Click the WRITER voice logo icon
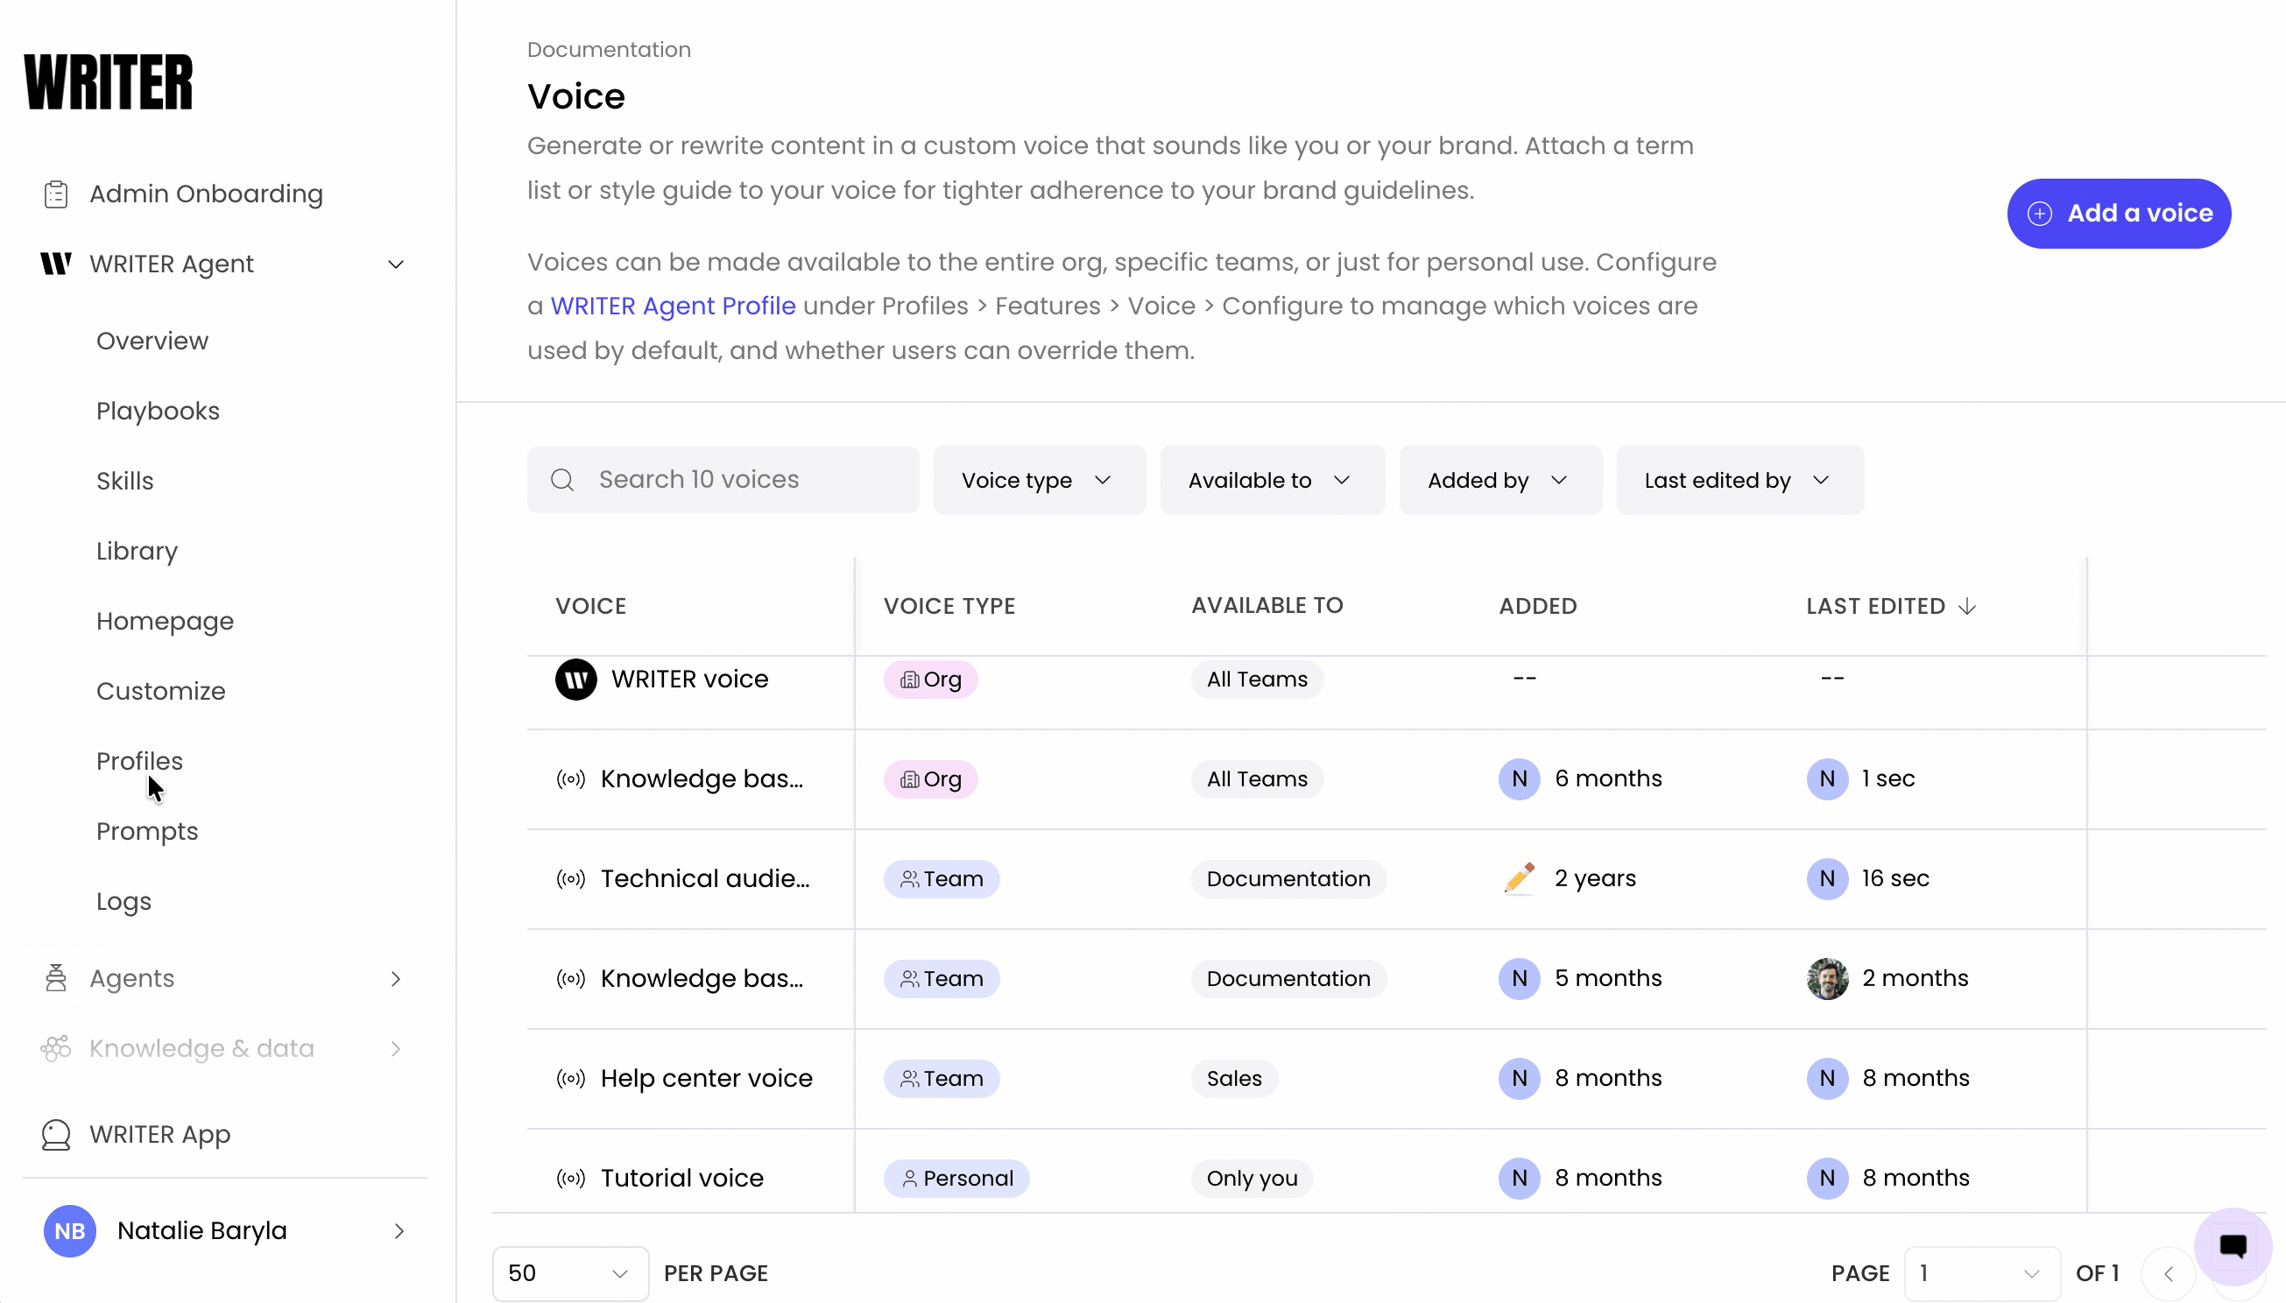 (575, 680)
